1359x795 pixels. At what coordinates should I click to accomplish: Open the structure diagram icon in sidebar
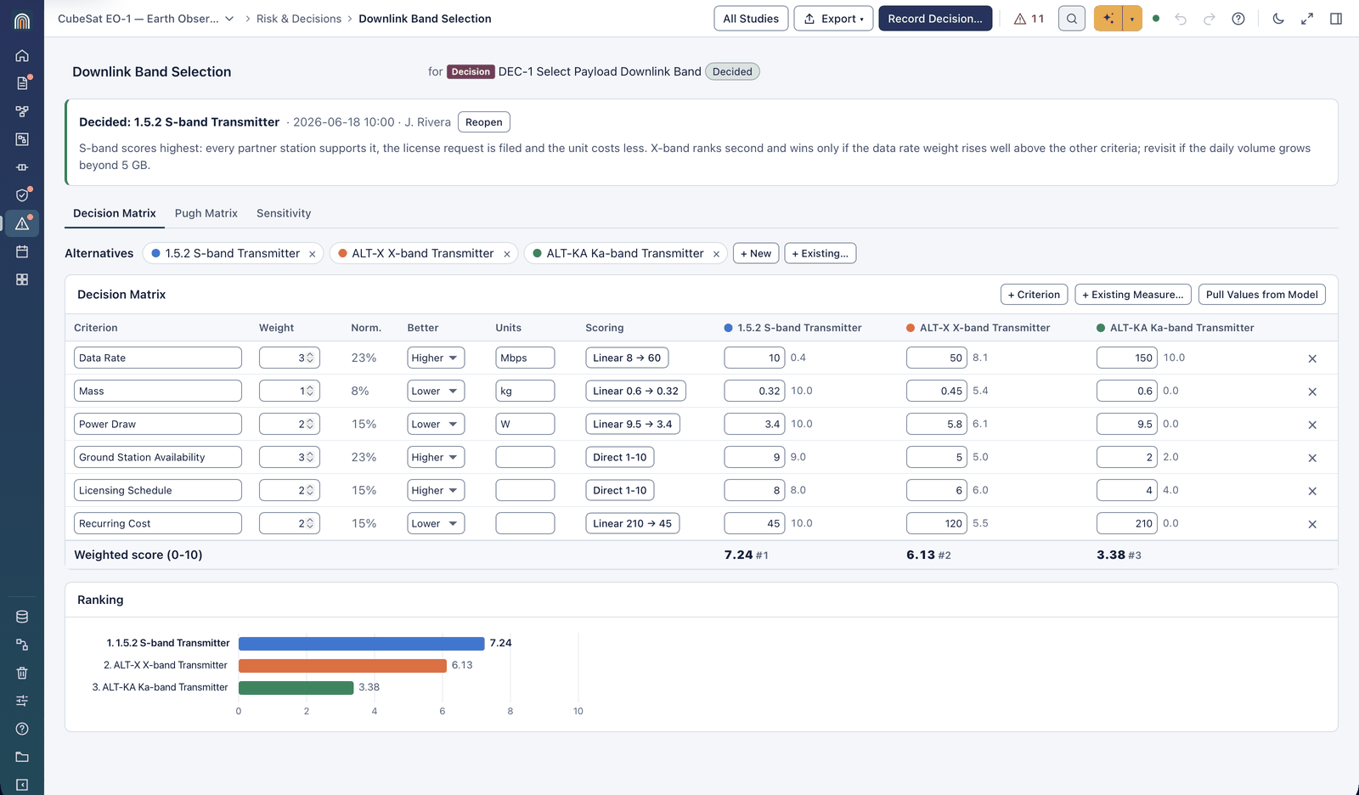coord(22,111)
